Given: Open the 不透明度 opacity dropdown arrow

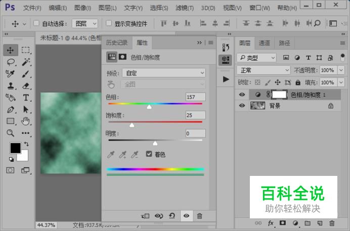Looking at the screenshot, I should (x=341, y=70).
